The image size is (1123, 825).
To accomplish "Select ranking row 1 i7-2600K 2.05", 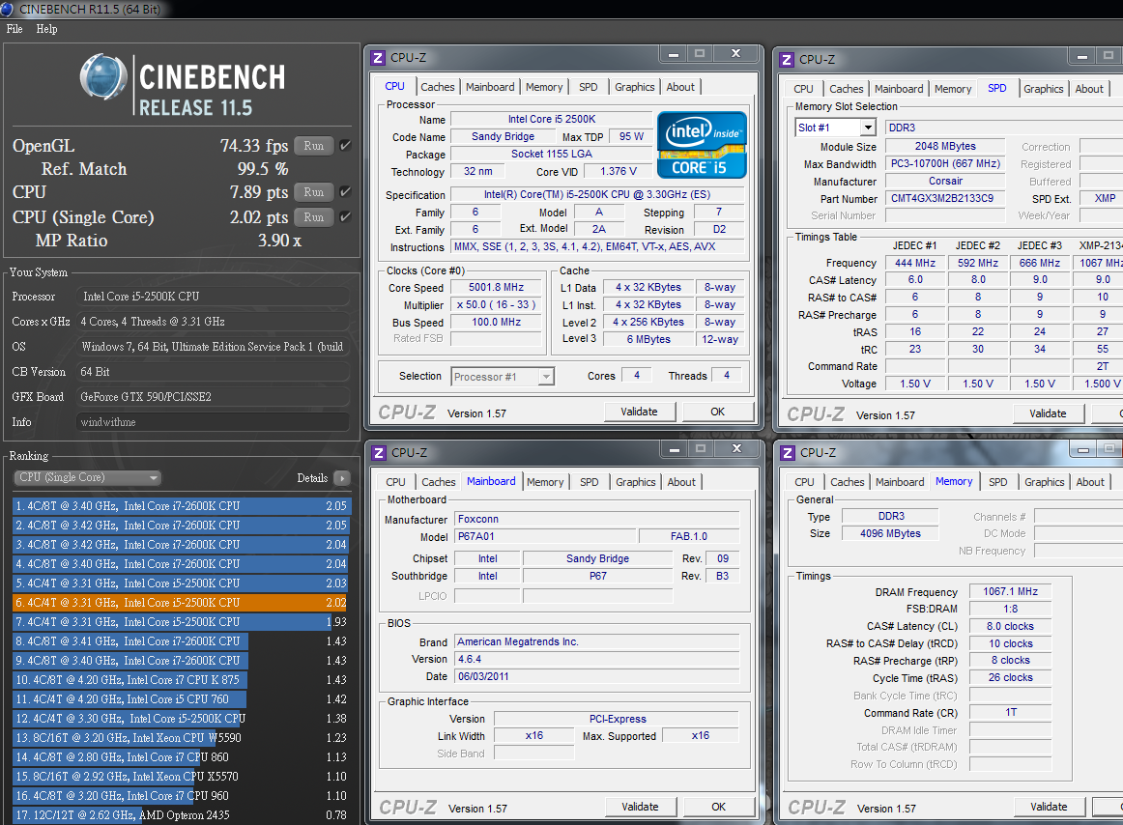I will tap(182, 505).
